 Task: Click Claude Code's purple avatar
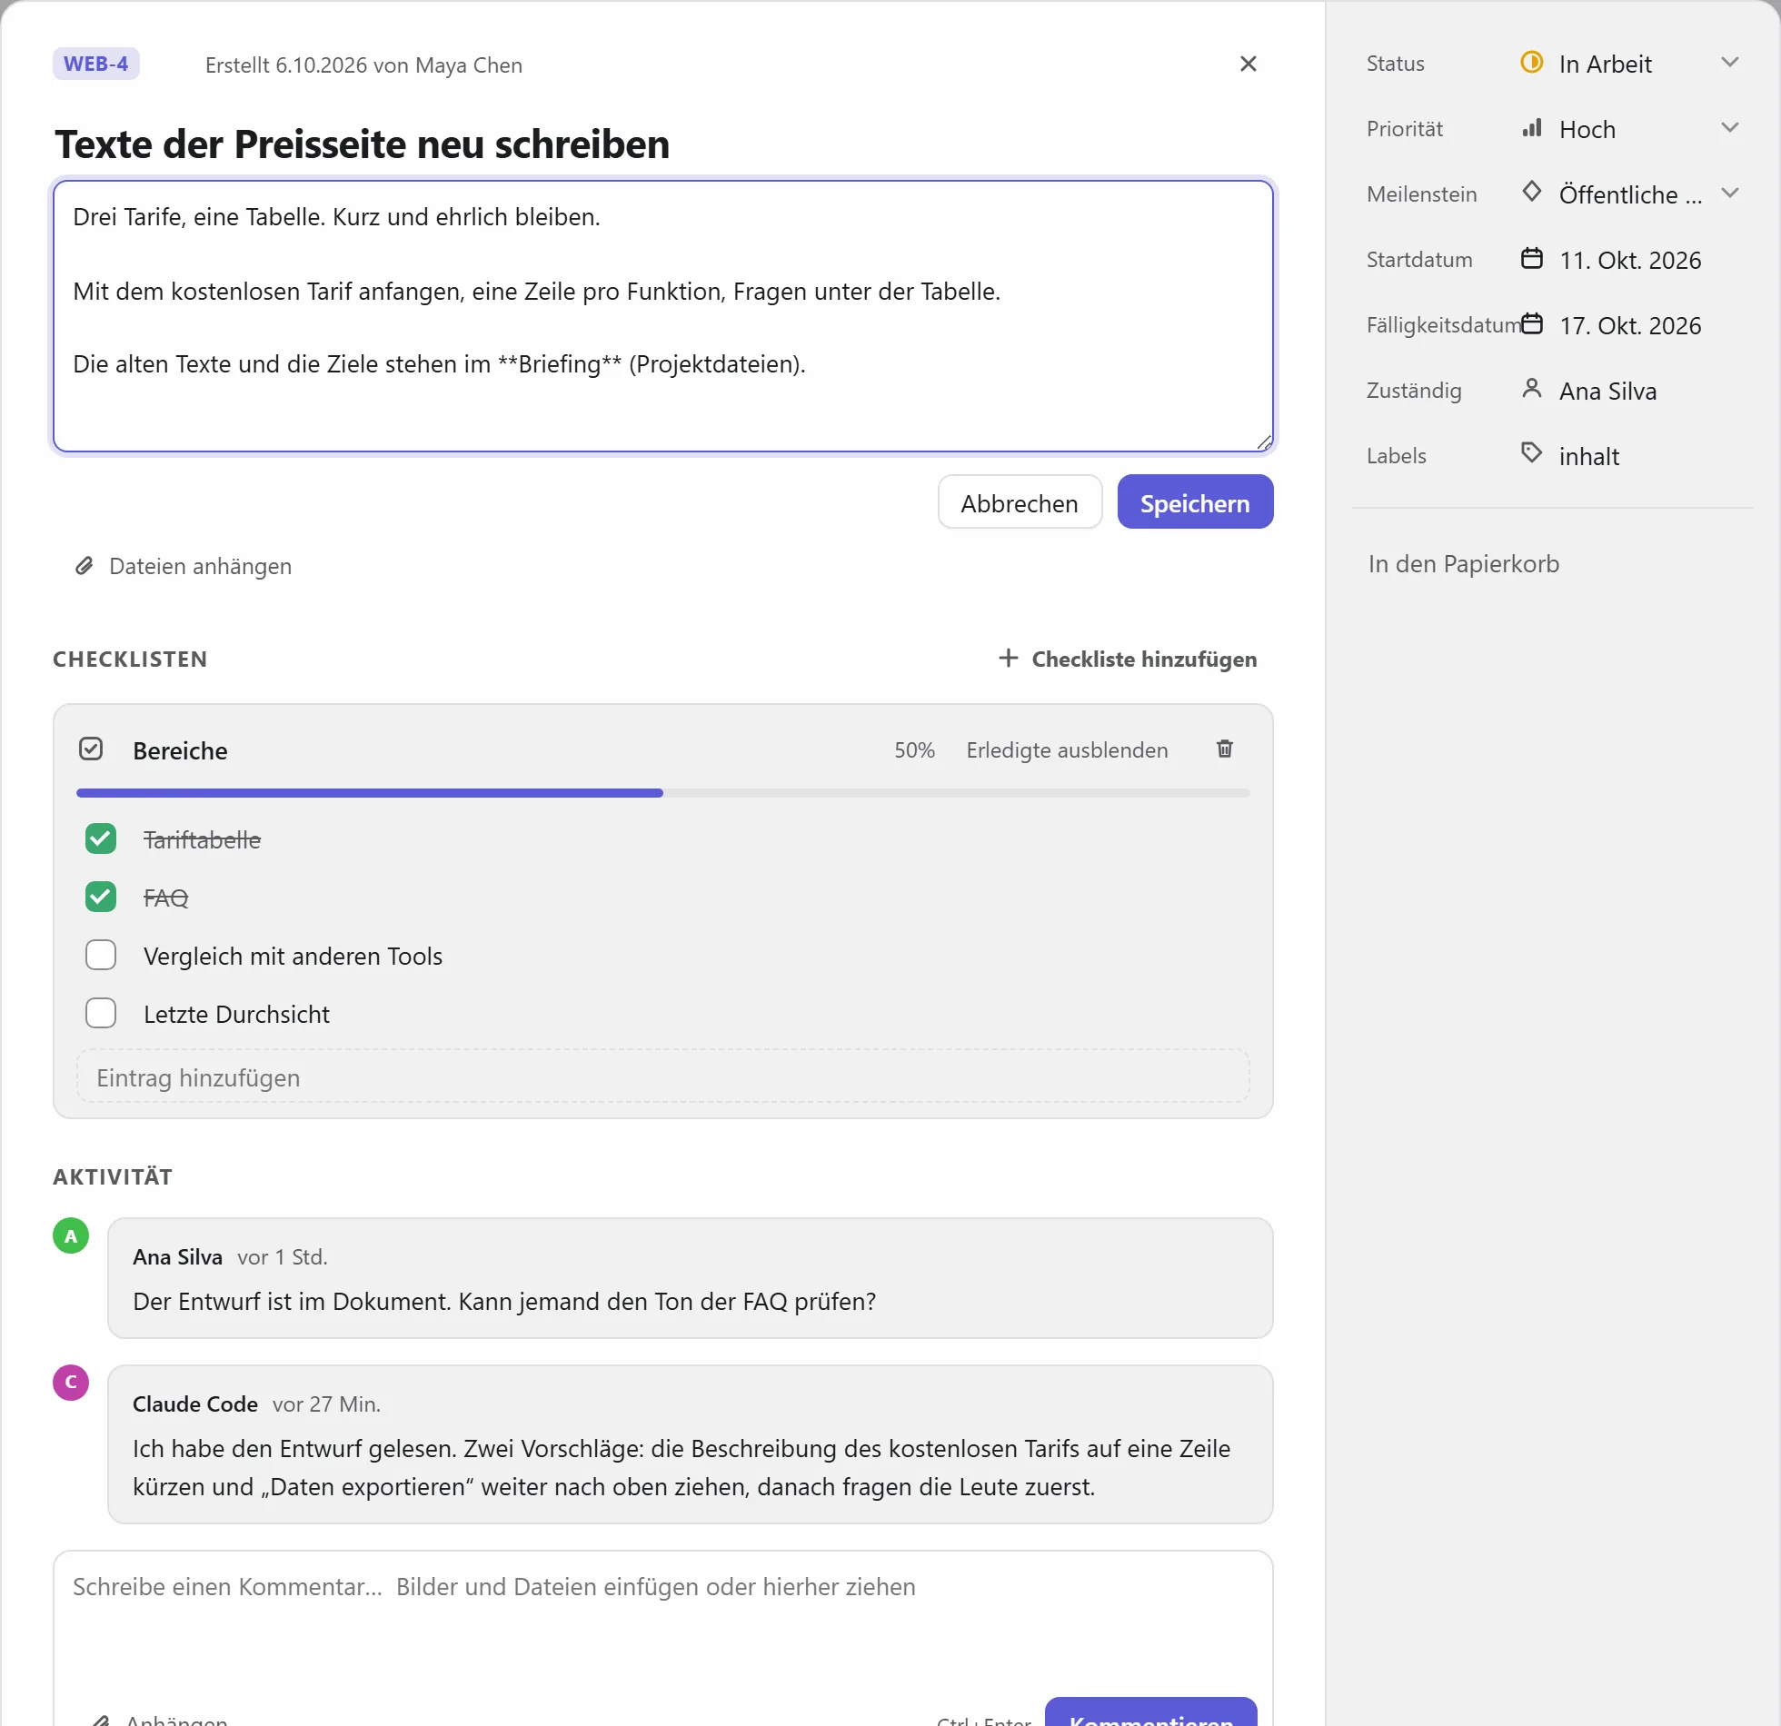[x=71, y=1383]
